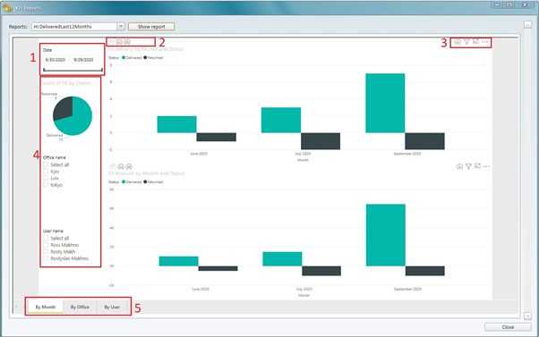Click go to next level icon on HI delivery chart
Screen dimensions: 539x337
(x=119, y=42)
